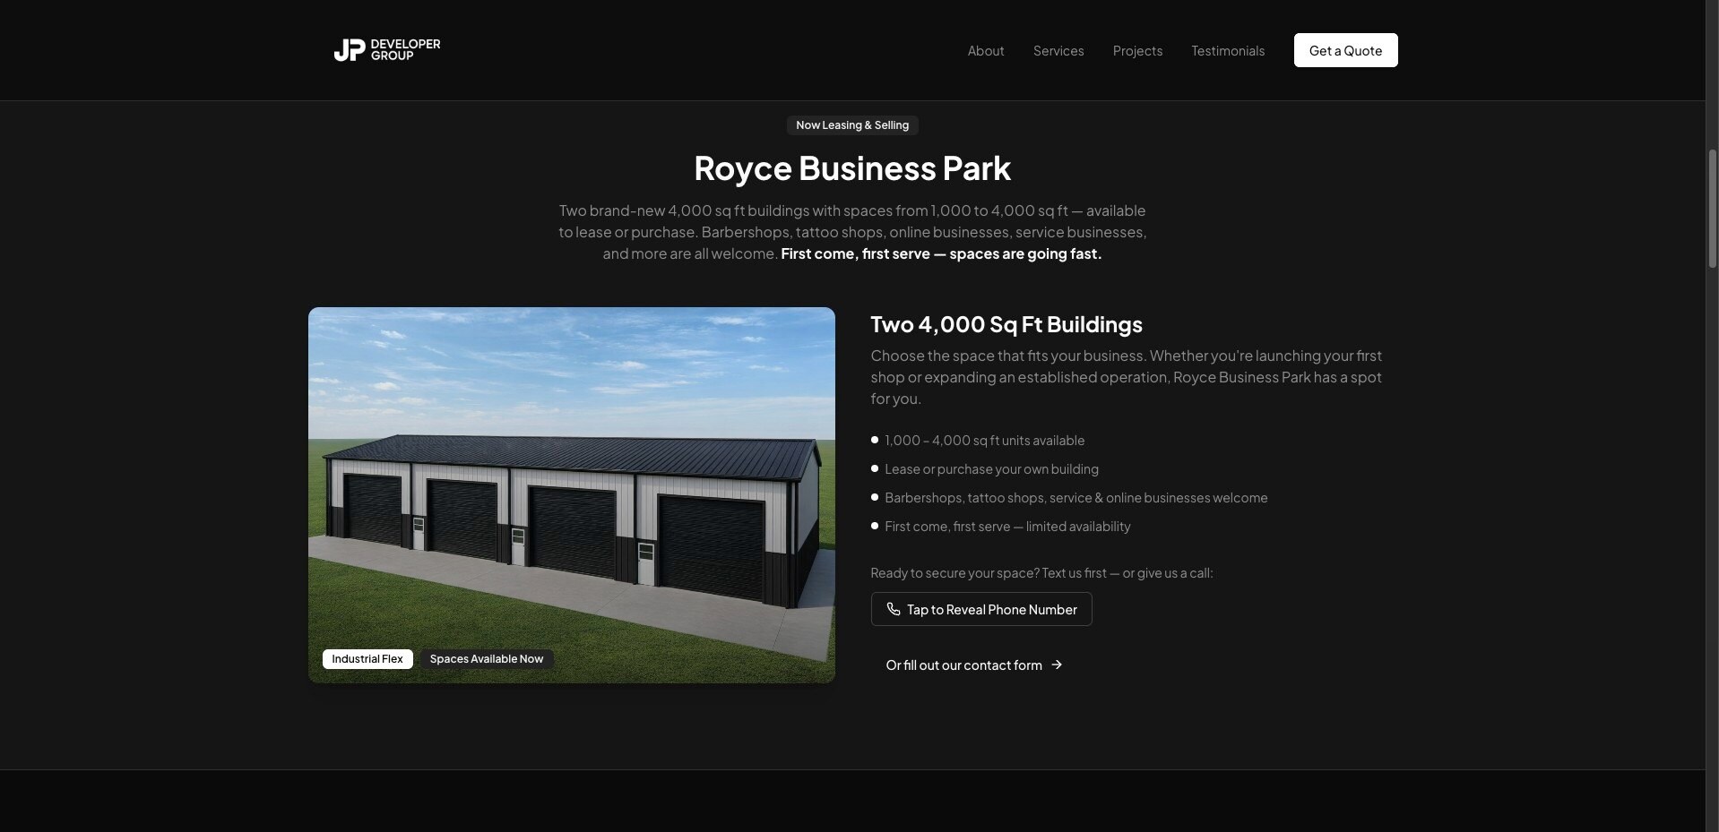Tap to Reveal Phone Number button

981,609
